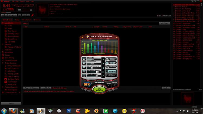
Task: Click the Winamp volume slider
Action: click(x=27, y=10)
